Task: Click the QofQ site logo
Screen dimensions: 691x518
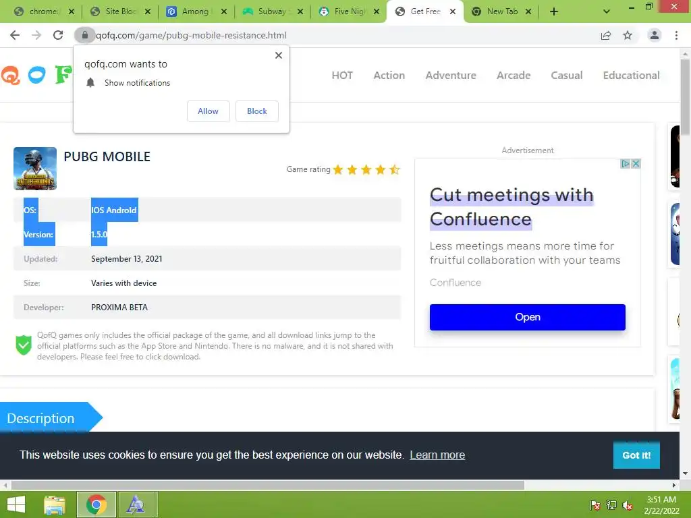Action: (36, 75)
